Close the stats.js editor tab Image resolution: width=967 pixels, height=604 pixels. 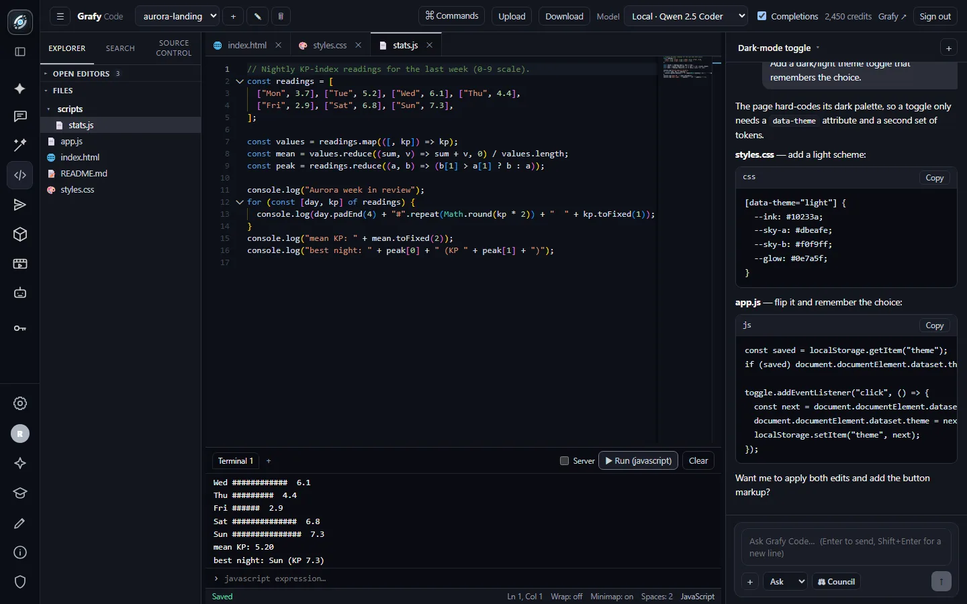(429, 45)
